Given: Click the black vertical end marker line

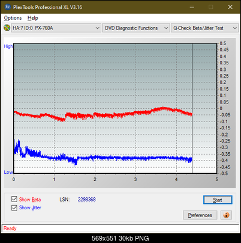Looking at the screenshot, I should (x=192, y=108).
